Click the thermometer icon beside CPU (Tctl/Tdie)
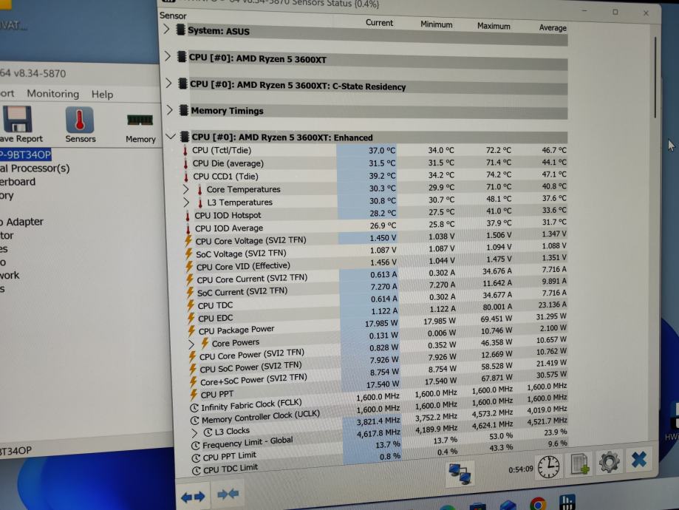 (185, 150)
